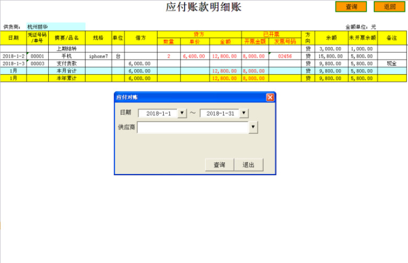Viewport: 408px width, 263px height.
Task: Select balance cell 15,800.00
Action: tap(332, 56)
